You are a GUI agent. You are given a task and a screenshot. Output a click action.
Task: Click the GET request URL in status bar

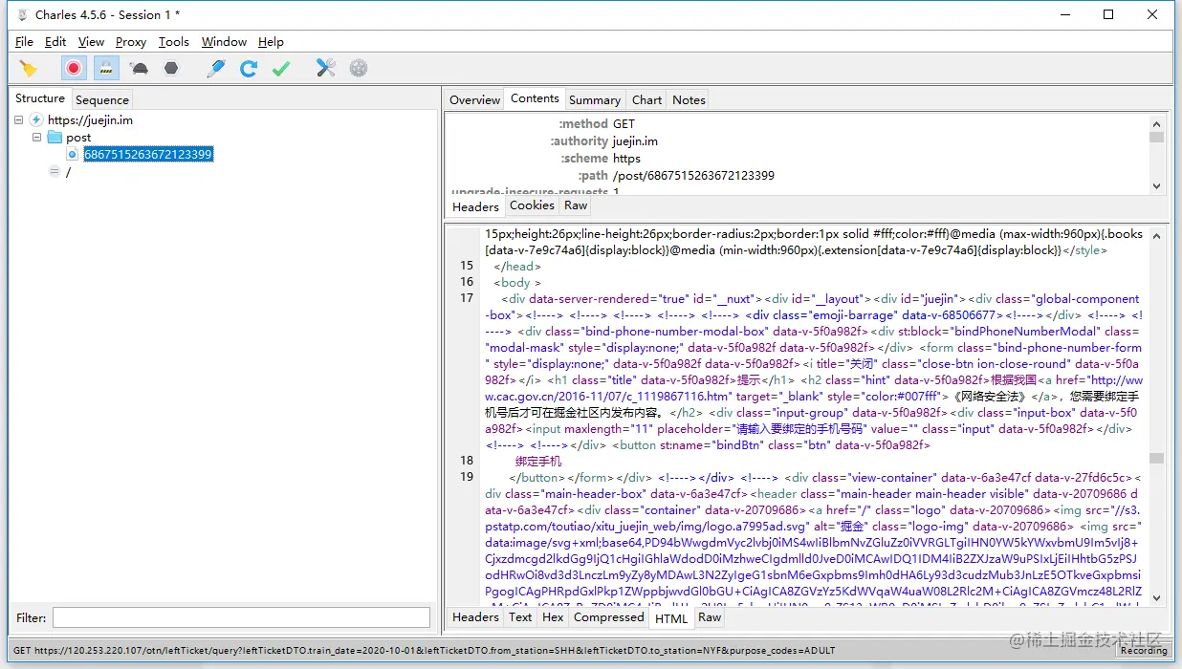coord(425,651)
